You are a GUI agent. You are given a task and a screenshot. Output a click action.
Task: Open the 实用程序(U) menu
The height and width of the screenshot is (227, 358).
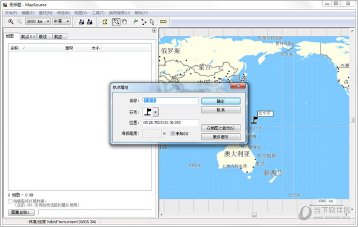pyautogui.click(x=119, y=13)
